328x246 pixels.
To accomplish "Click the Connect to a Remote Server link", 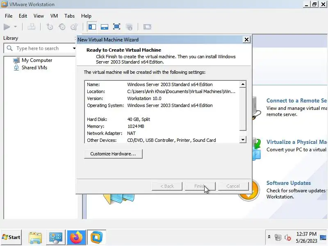I will (296, 100).
